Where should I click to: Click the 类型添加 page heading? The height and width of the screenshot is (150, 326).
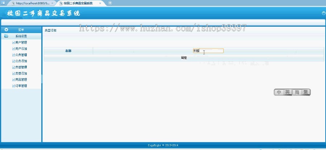(50, 30)
